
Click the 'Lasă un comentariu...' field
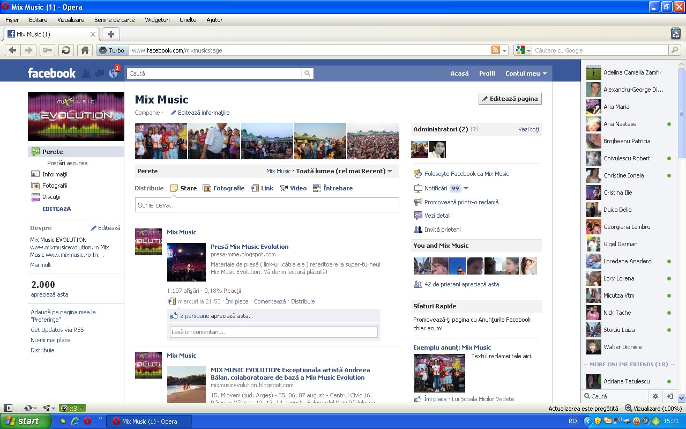[x=274, y=332]
